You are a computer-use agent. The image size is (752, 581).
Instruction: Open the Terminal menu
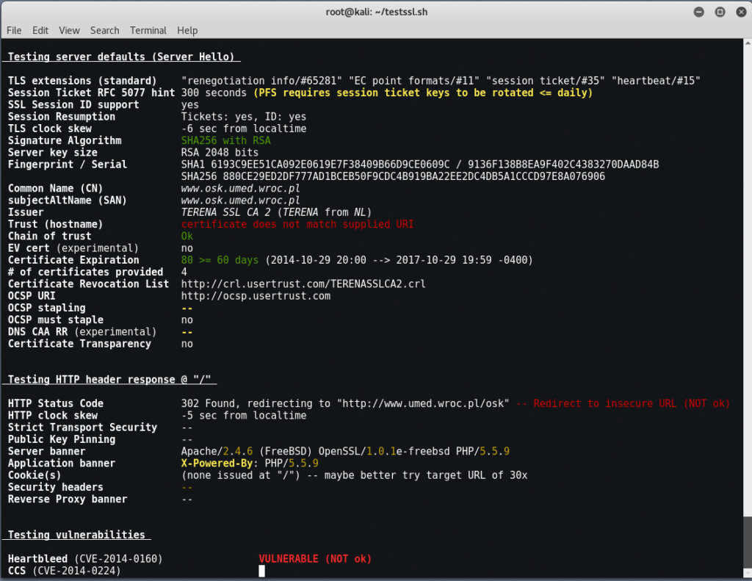tap(148, 30)
